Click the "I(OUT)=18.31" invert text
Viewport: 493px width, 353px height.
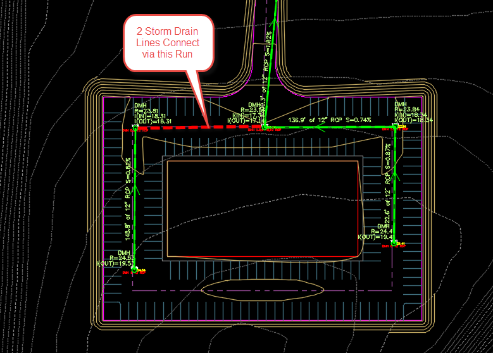[153, 121]
